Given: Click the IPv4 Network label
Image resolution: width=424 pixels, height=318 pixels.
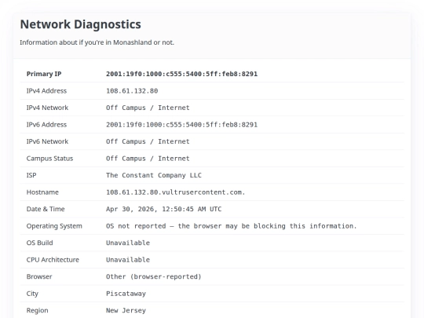Looking at the screenshot, I should [47, 108].
